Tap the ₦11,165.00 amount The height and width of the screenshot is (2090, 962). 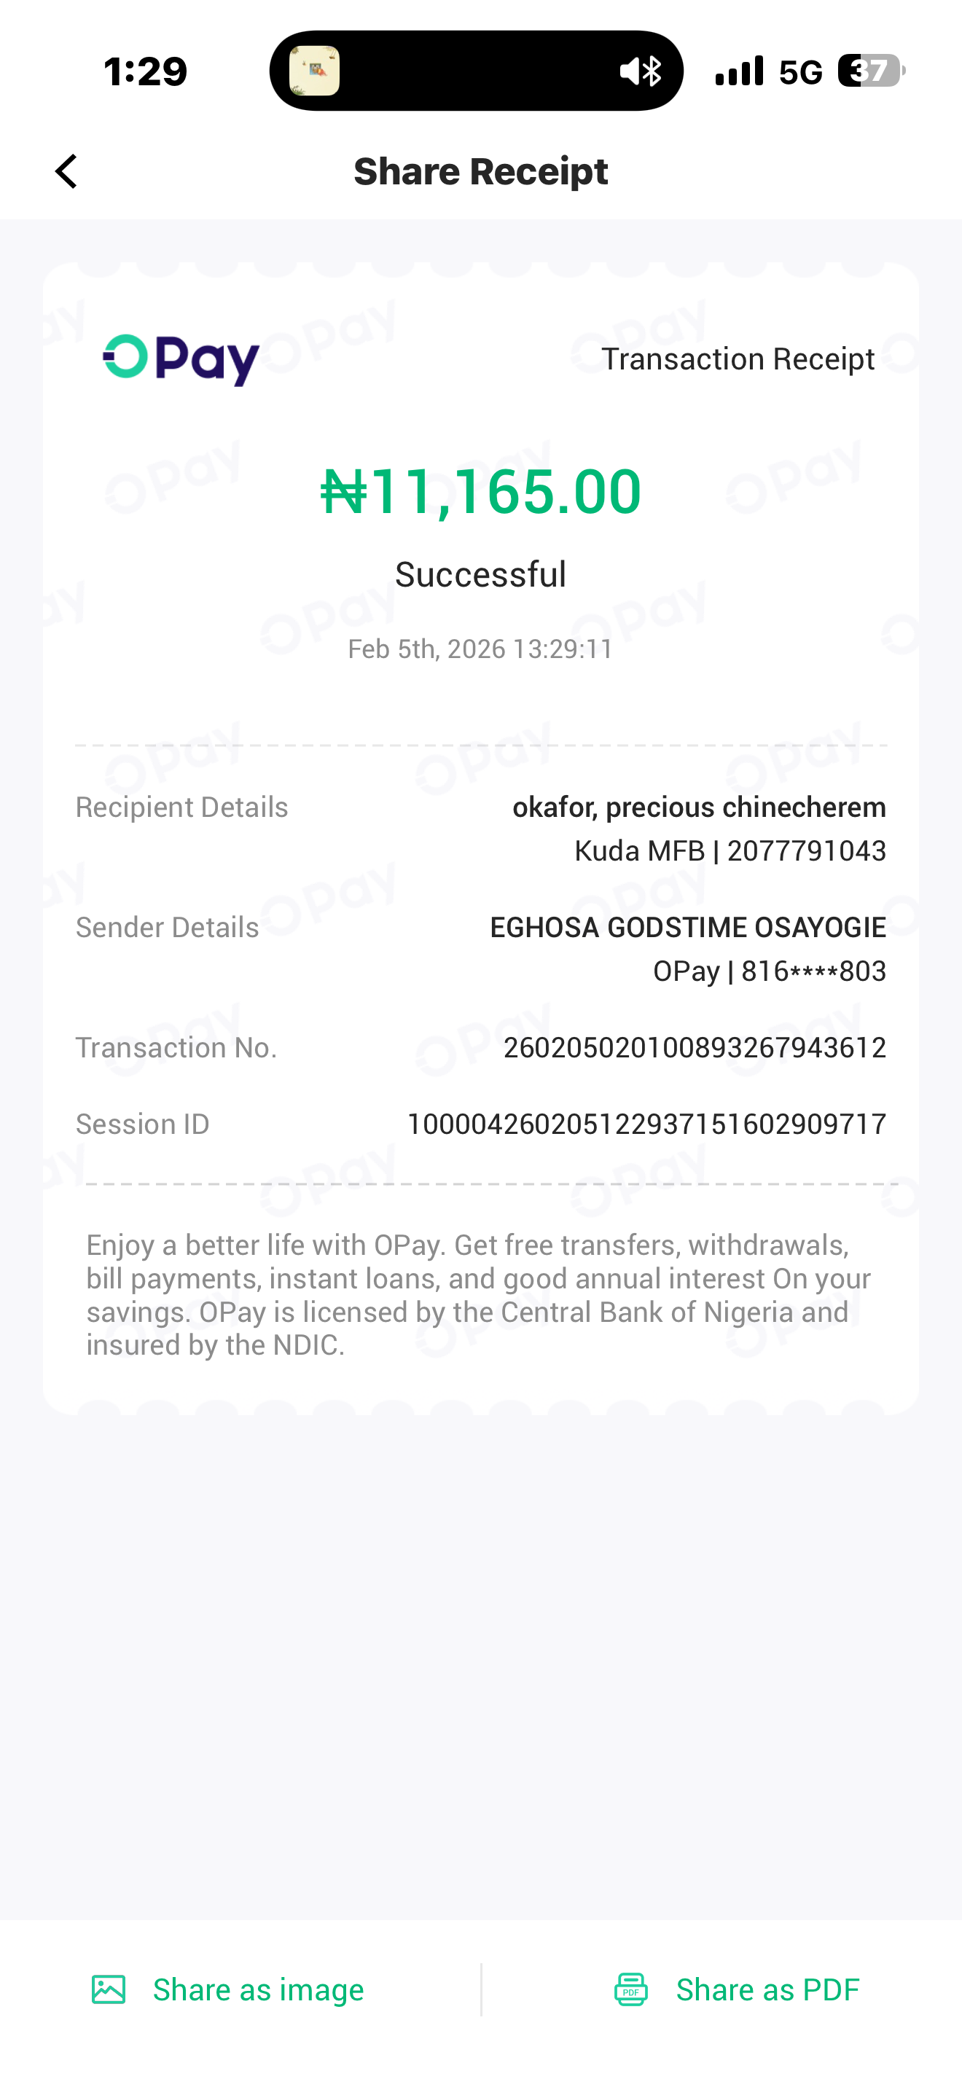pyautogui.click(x=481, y=492)
